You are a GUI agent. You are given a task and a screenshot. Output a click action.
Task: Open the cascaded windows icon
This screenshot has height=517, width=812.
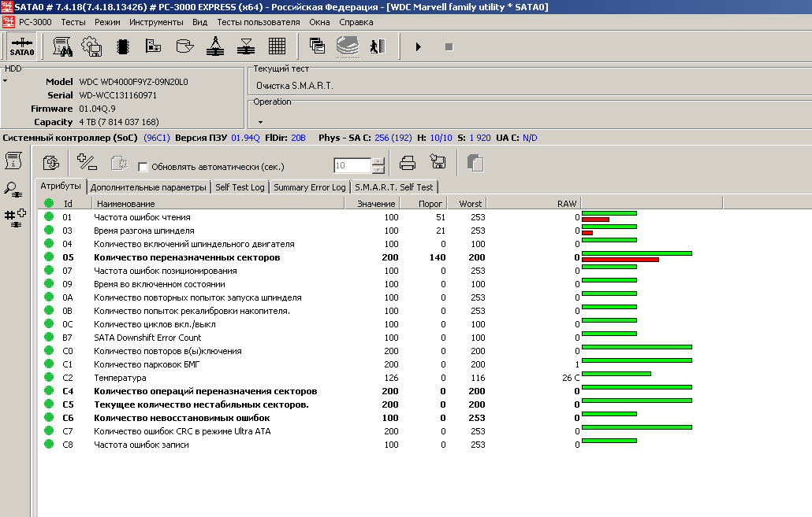(317, 46)
